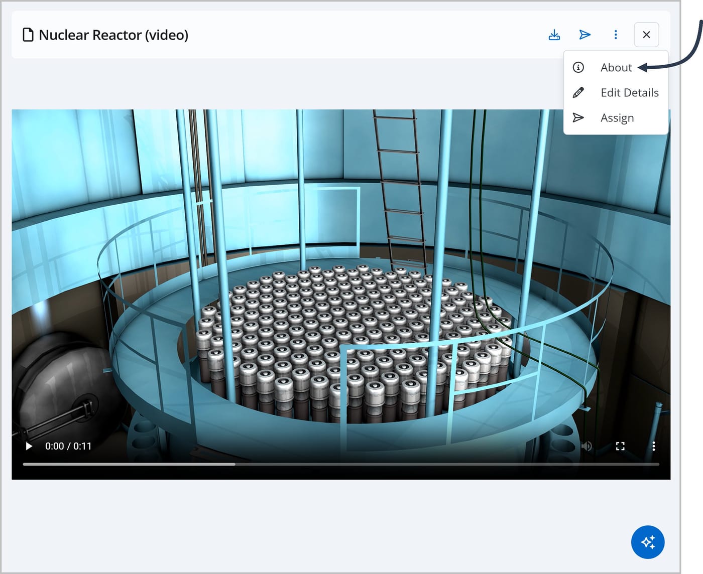Open the AI sparkle assistant button
Viewport: 703px width, 574px height.
tap(648, 542)
